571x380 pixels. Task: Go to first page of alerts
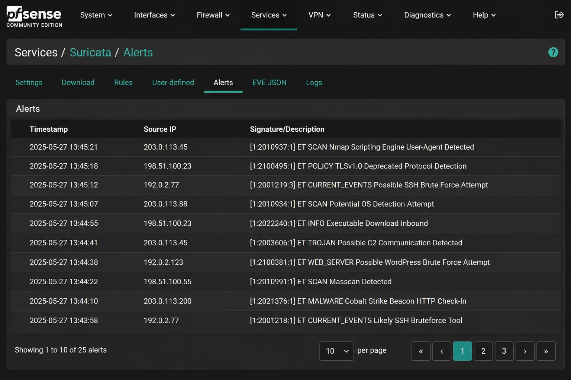click(421, 351)
